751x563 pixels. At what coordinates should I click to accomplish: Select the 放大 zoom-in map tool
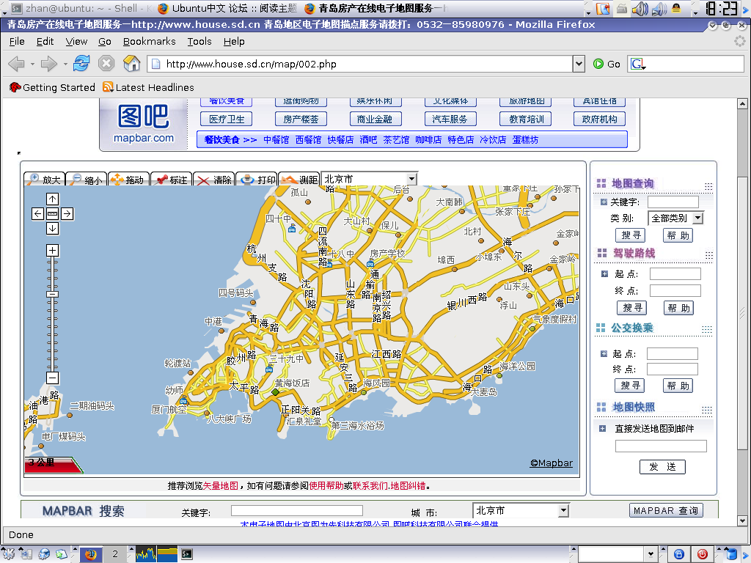(x=44, y=180)
